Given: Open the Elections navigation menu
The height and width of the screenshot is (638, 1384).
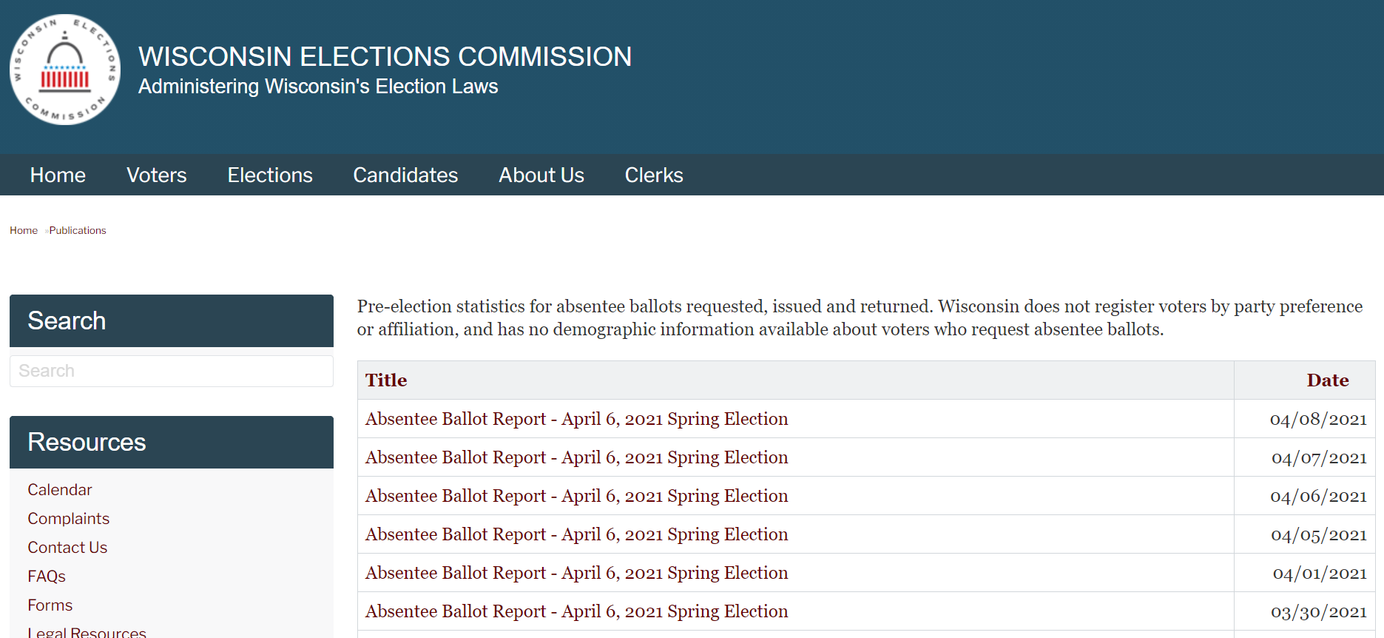Looking at the screenshot, I should (x=270, y=175).
